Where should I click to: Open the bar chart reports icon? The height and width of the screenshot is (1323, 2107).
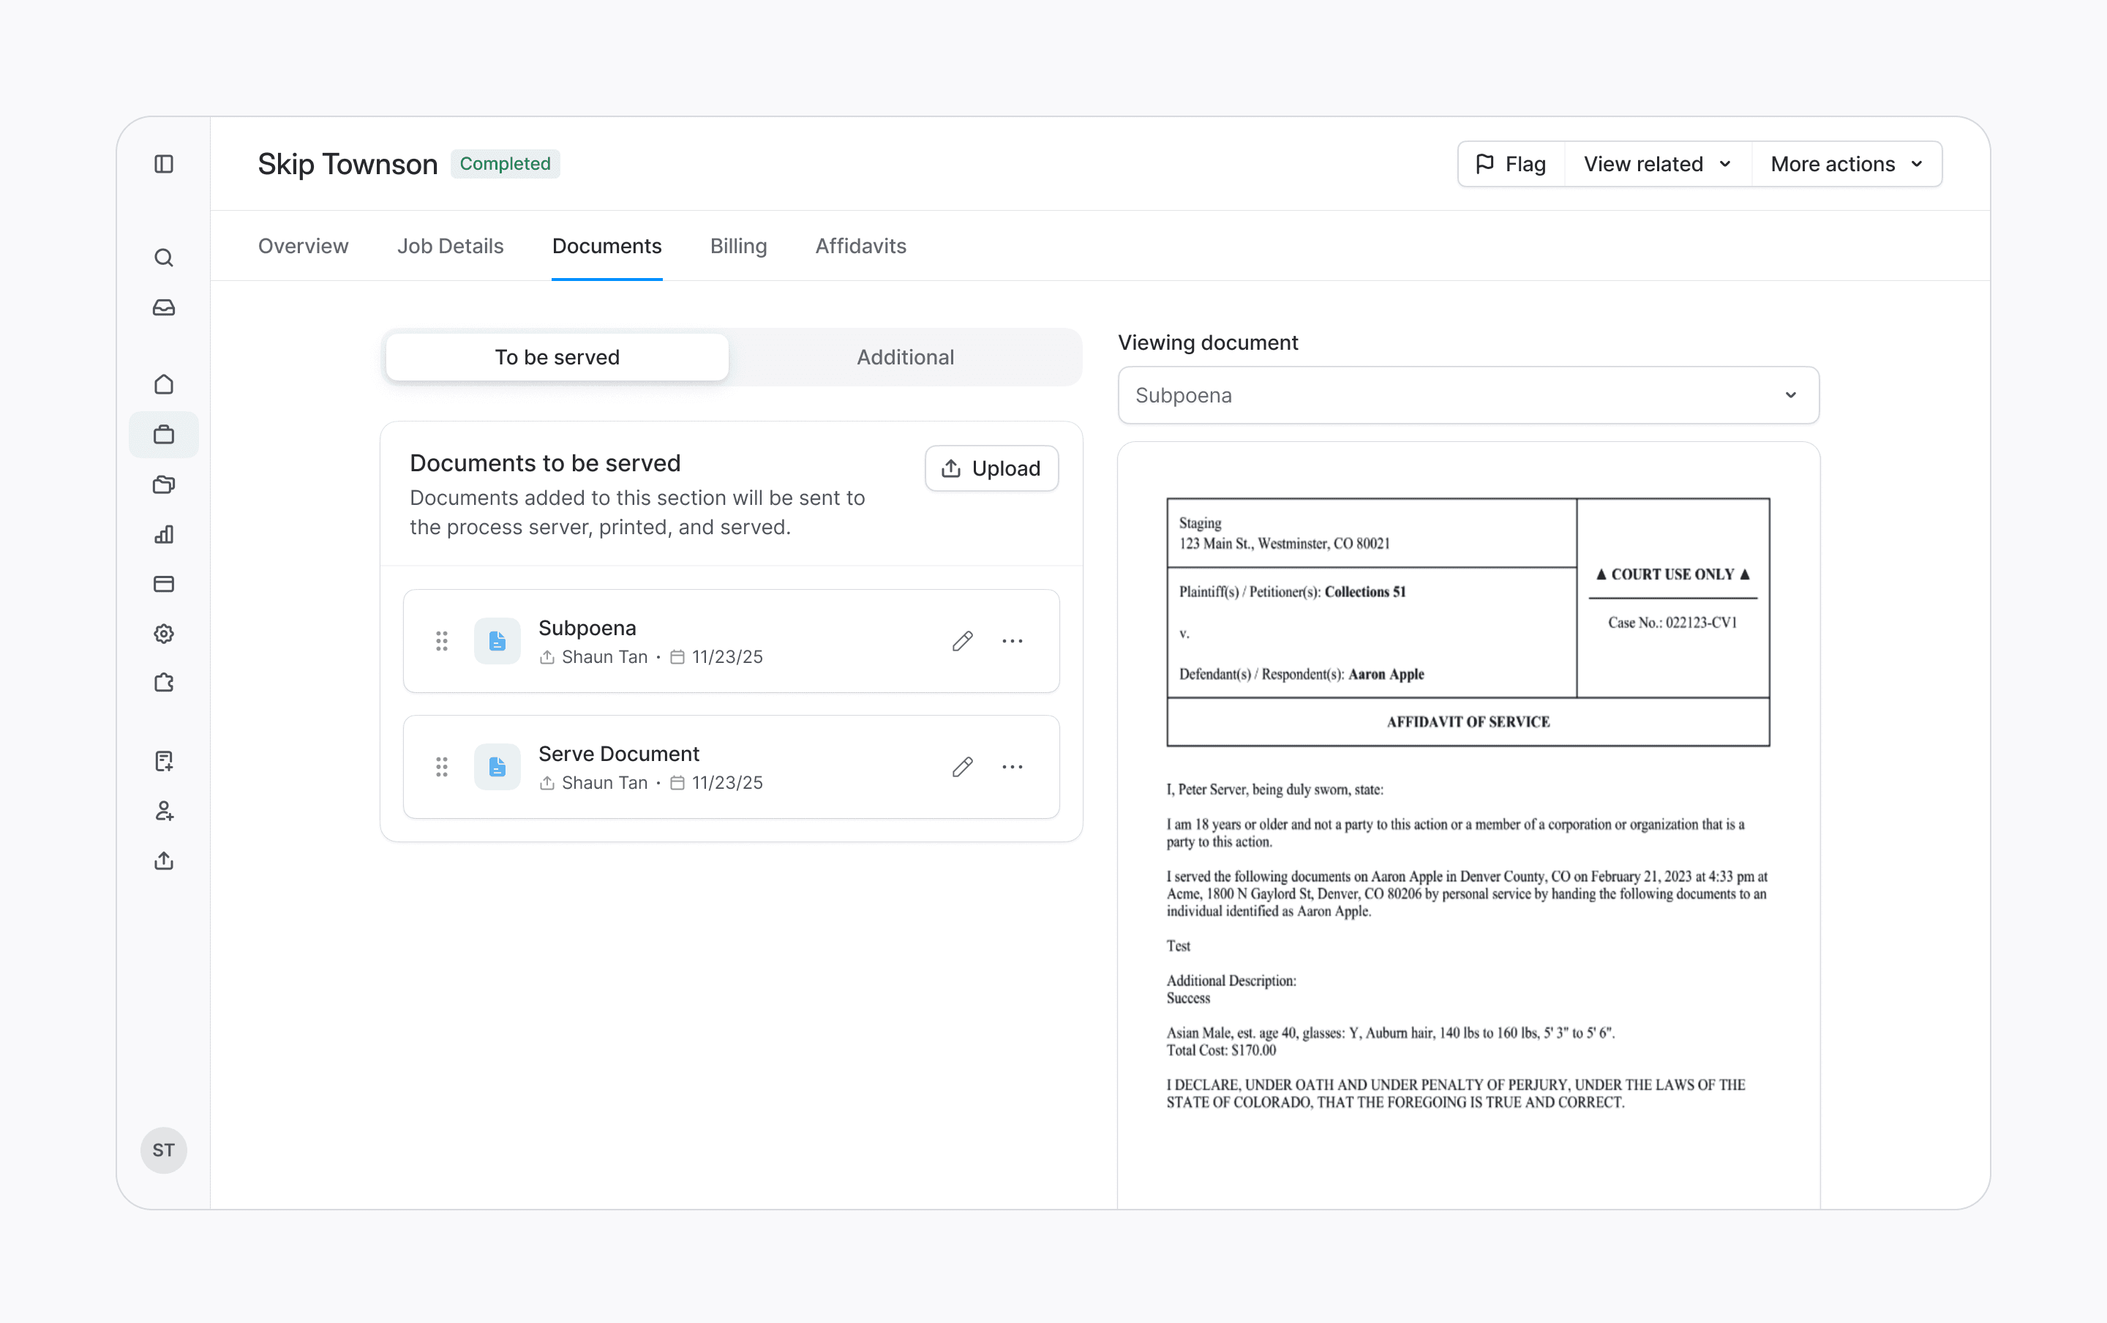pyautogui.click(x=164, y=535)
